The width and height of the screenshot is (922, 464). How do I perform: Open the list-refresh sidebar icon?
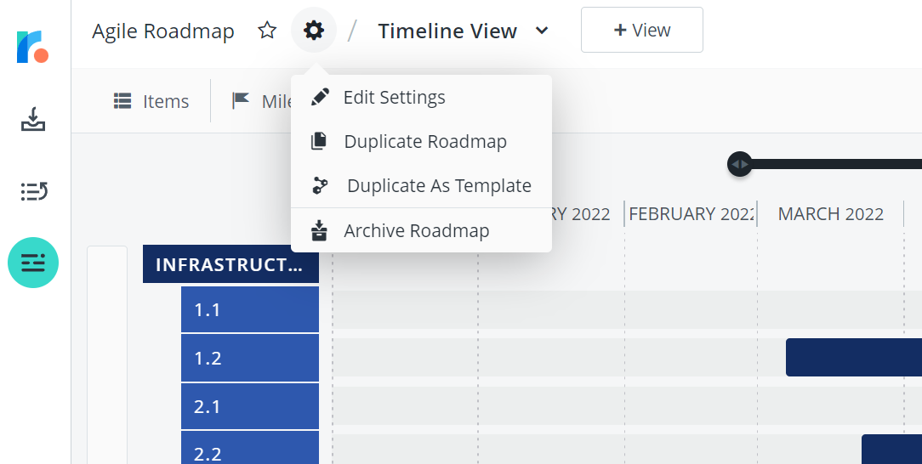coord(33,191)
